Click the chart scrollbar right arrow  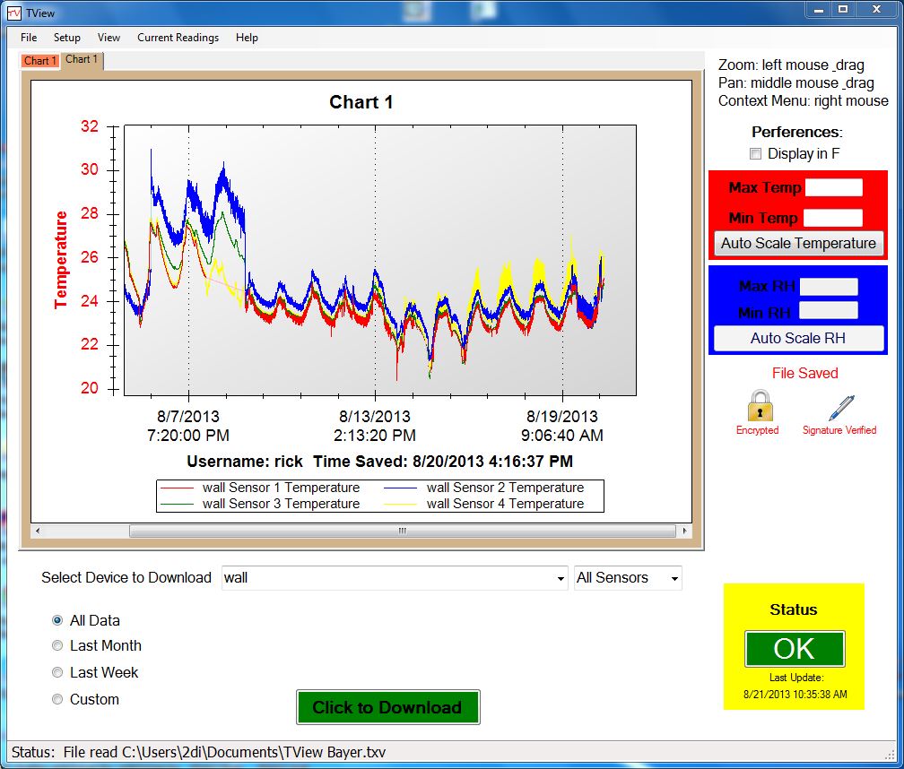pos(684,531)
